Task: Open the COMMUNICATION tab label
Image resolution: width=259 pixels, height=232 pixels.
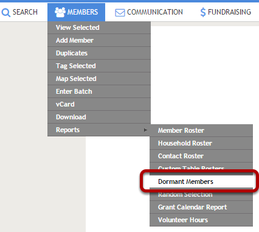Action: point(155,12)
